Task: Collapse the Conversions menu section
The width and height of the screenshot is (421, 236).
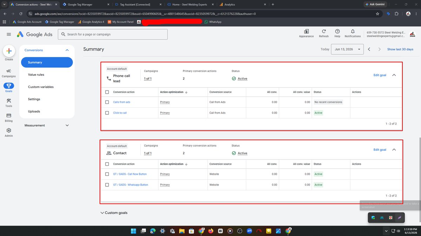Action: [67, 50]
